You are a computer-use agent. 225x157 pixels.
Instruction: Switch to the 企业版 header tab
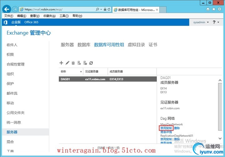(16, 22)
